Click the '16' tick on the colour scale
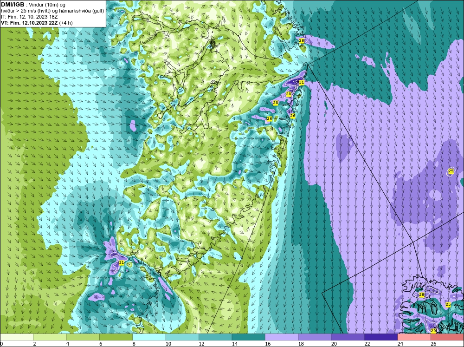This screenshot has width=464, height=347. pyautogui.click(x=268, y=344)
